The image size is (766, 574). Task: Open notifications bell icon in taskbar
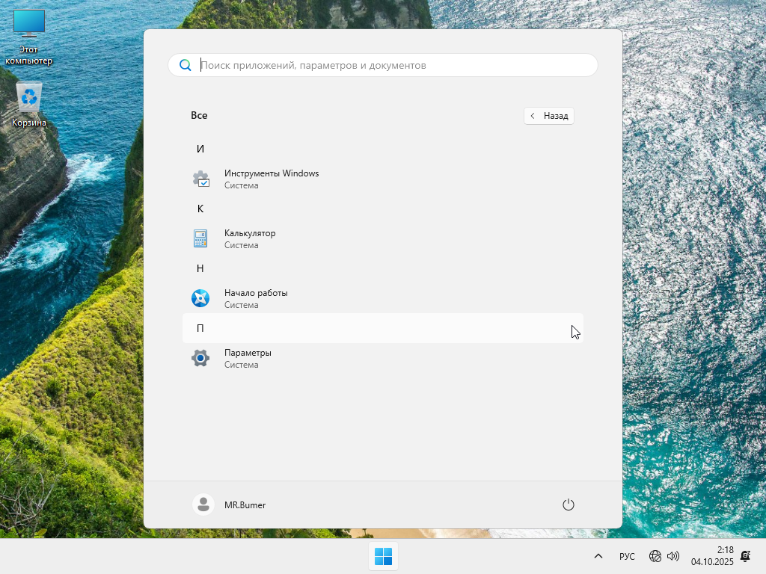tap(745, 556)
